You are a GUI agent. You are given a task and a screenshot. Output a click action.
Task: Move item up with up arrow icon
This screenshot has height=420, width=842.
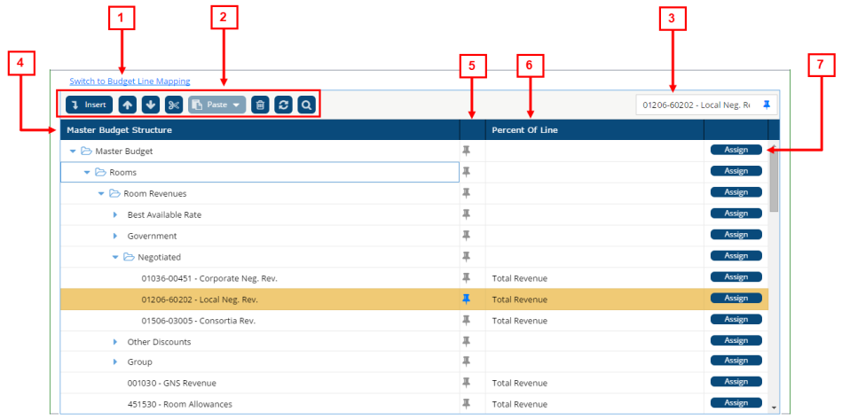coord(127,105)
